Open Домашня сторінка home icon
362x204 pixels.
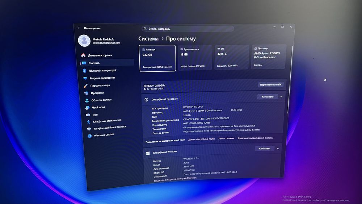pyautogui.click(x=83, y=55)
